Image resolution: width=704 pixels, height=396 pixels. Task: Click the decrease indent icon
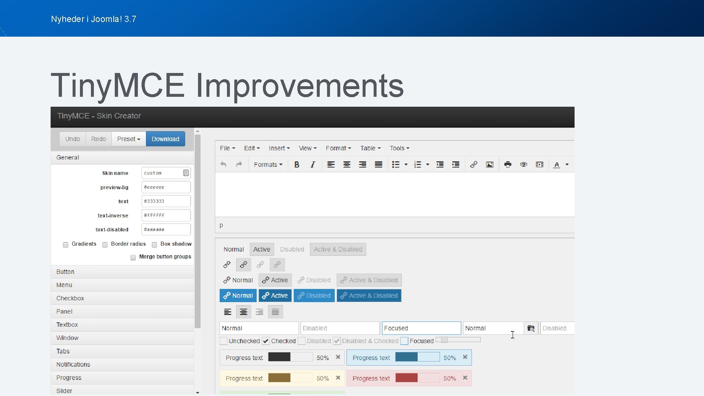(440, 165)
